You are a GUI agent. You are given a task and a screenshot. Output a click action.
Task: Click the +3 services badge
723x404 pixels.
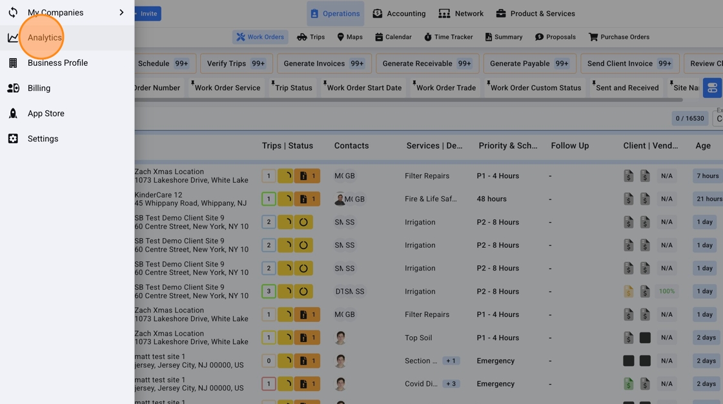[x=451, y=384]
